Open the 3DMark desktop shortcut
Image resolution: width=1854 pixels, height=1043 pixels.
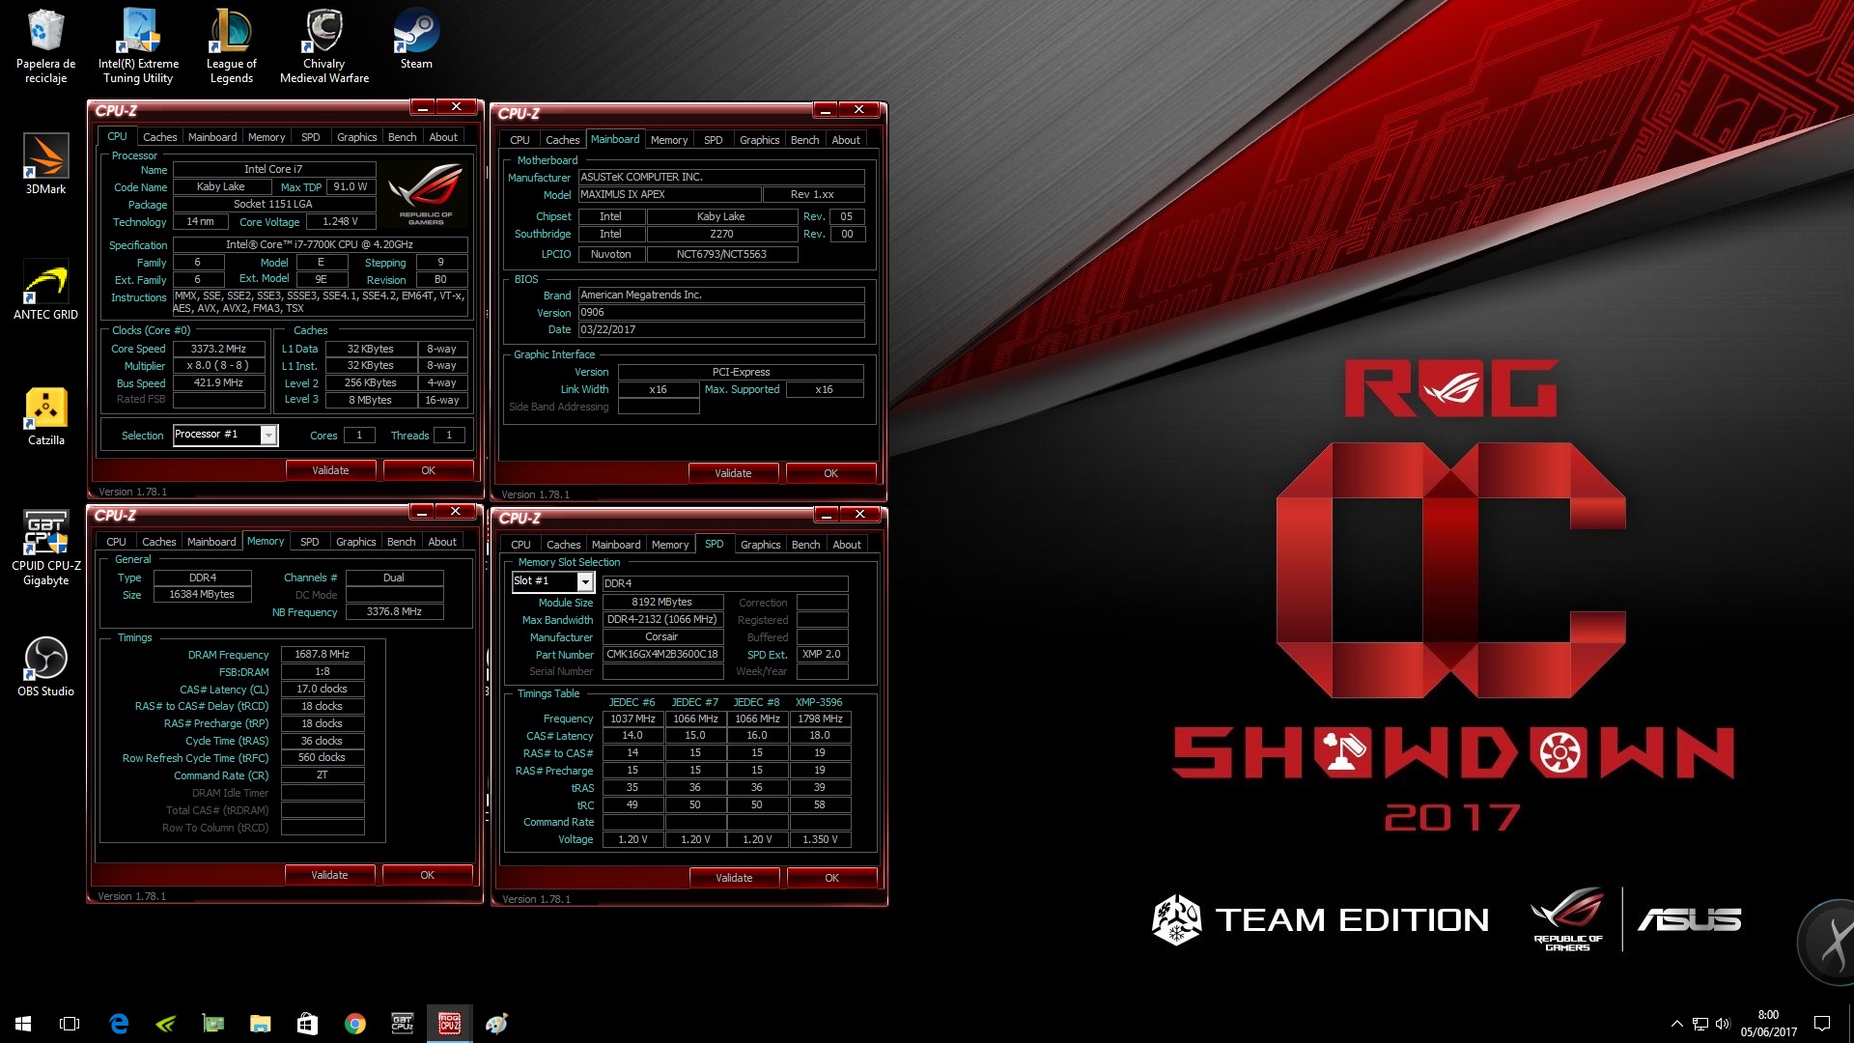pyautogui.click(x=45, y=164)
